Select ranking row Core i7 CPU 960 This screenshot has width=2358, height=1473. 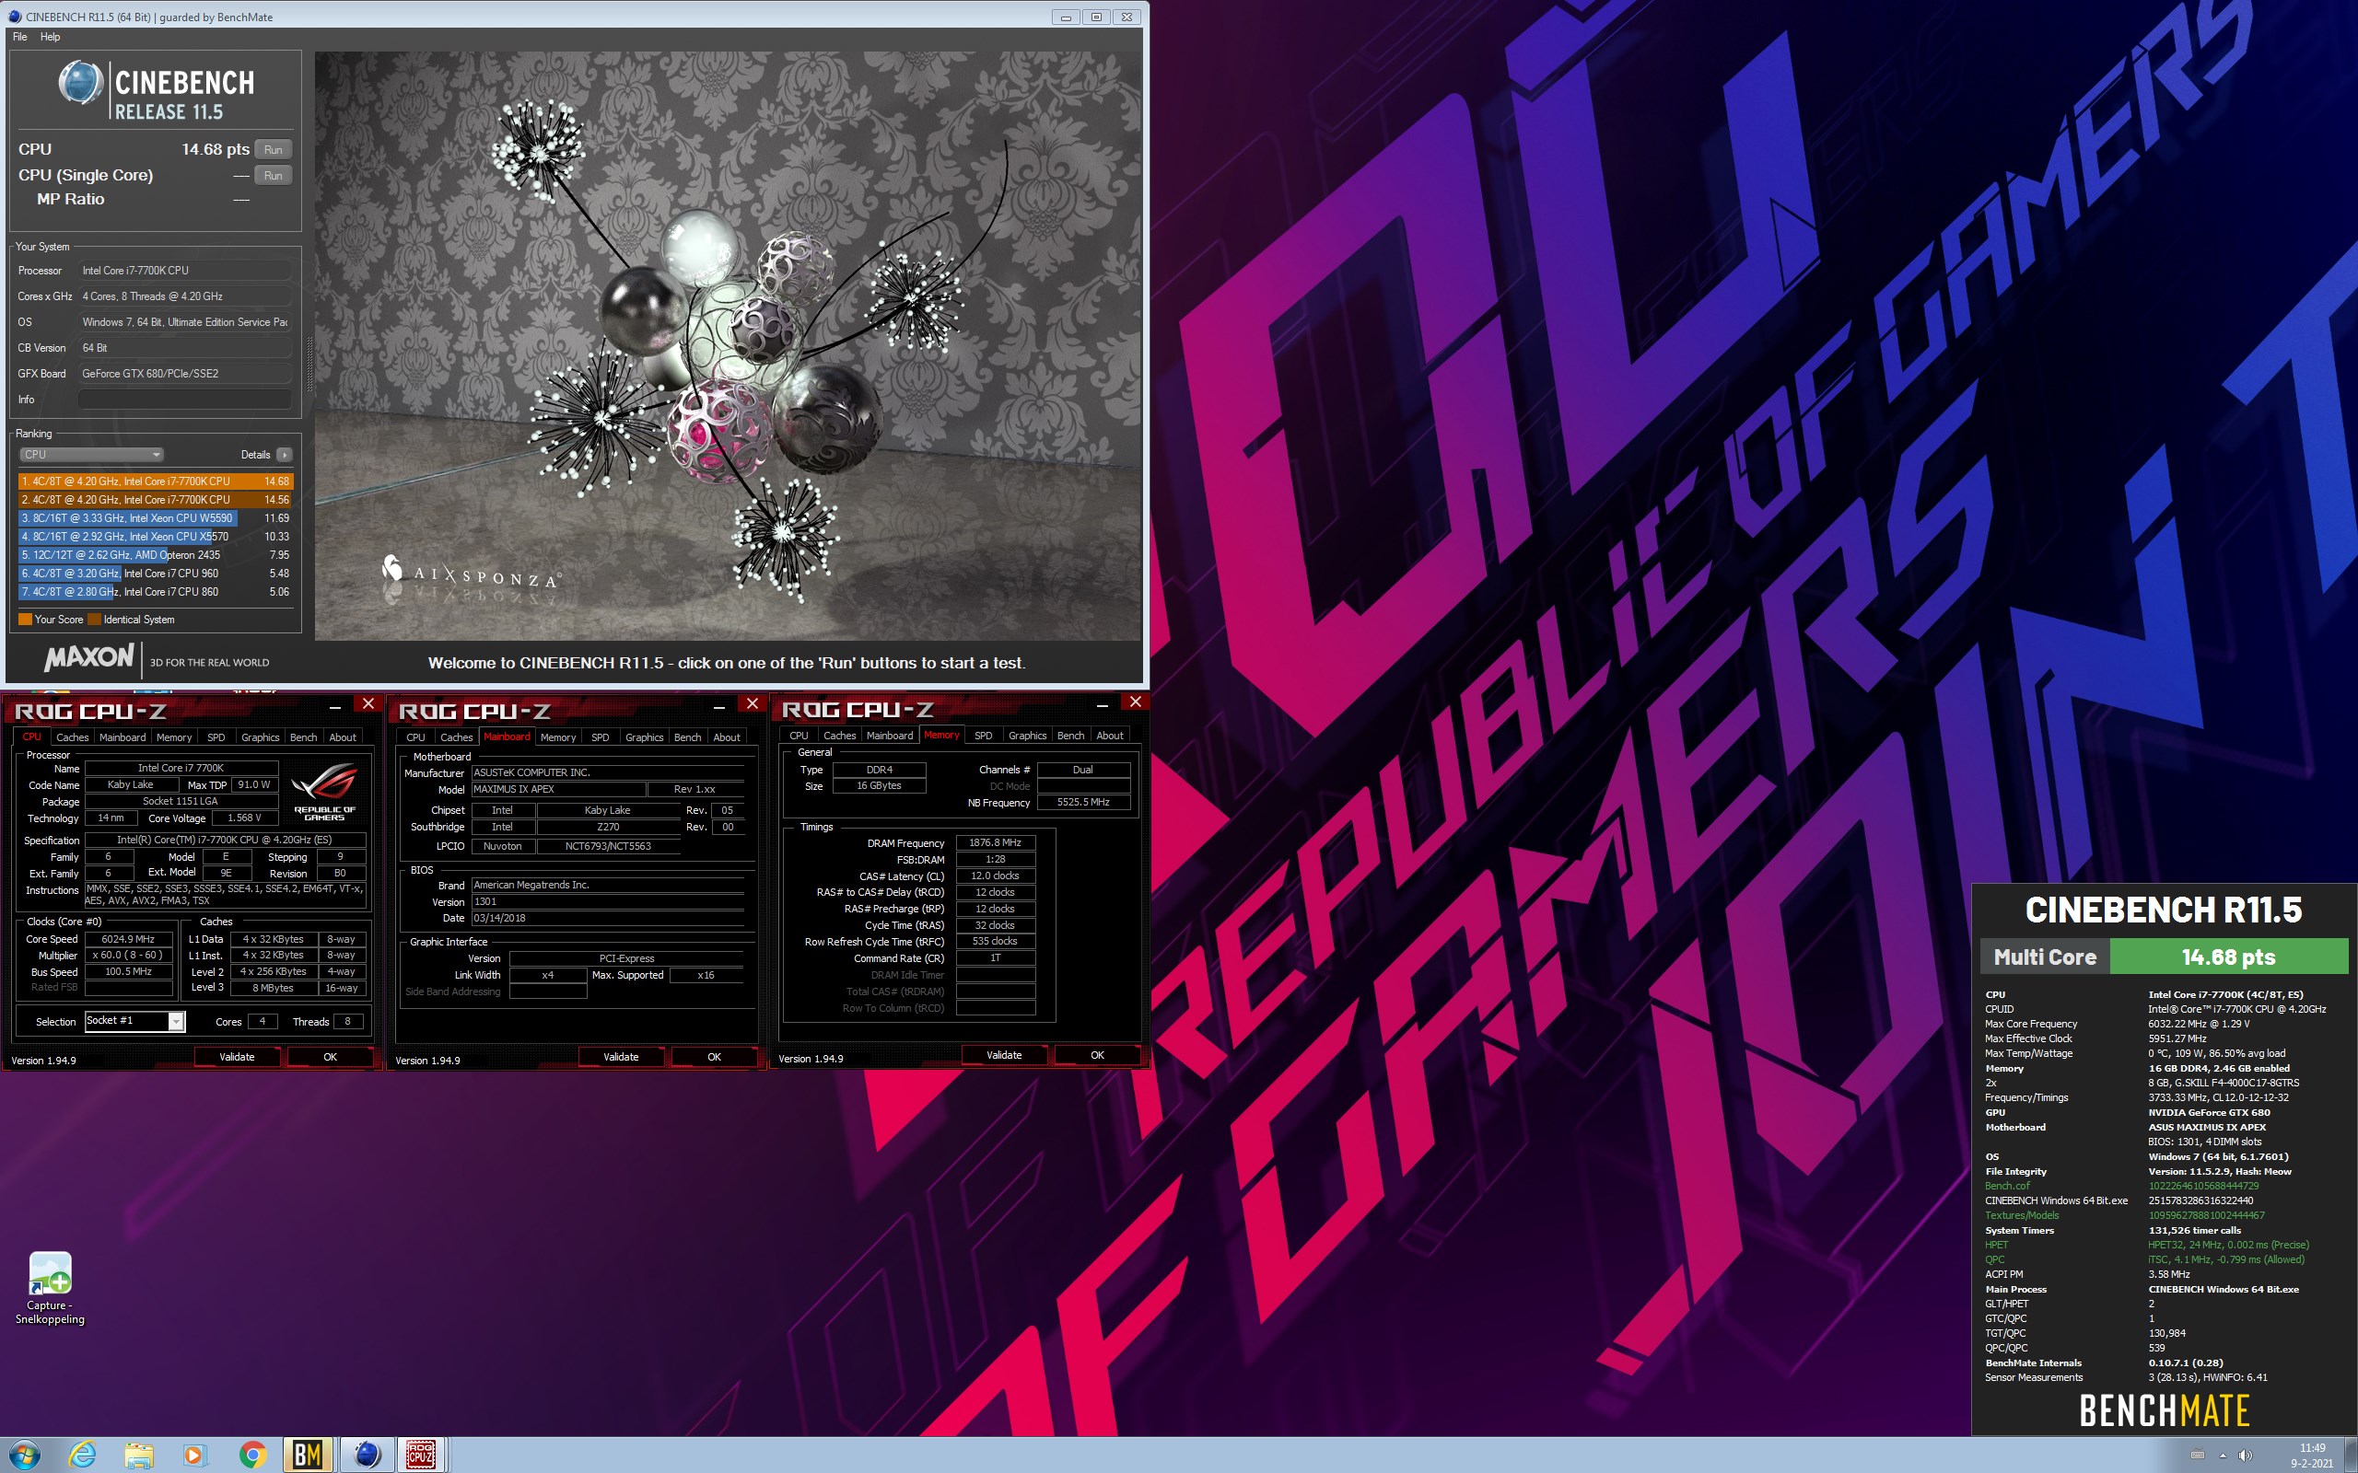tap(155, 574)
